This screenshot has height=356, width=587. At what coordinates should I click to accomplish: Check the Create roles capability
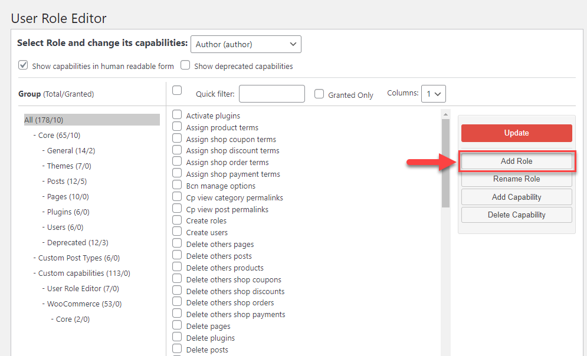tap(177, 220)
